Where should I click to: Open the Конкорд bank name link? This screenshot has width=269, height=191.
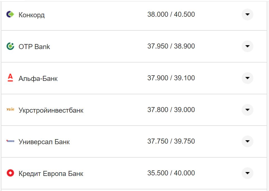tap(32, 15)
